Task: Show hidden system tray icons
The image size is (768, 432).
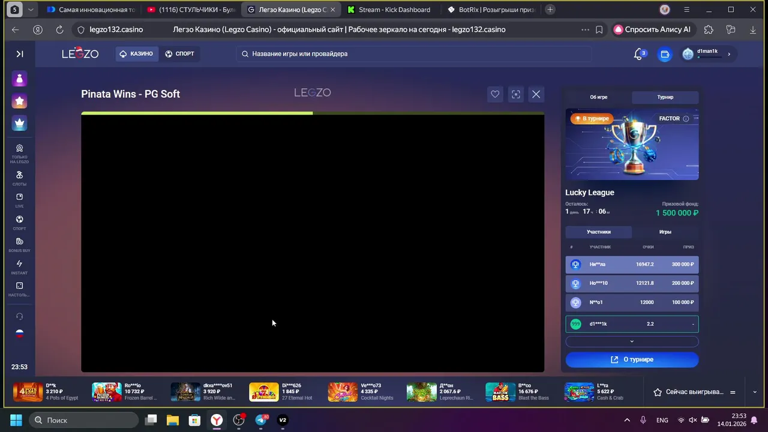Action: pyautogui.click(x=627, y=420)
